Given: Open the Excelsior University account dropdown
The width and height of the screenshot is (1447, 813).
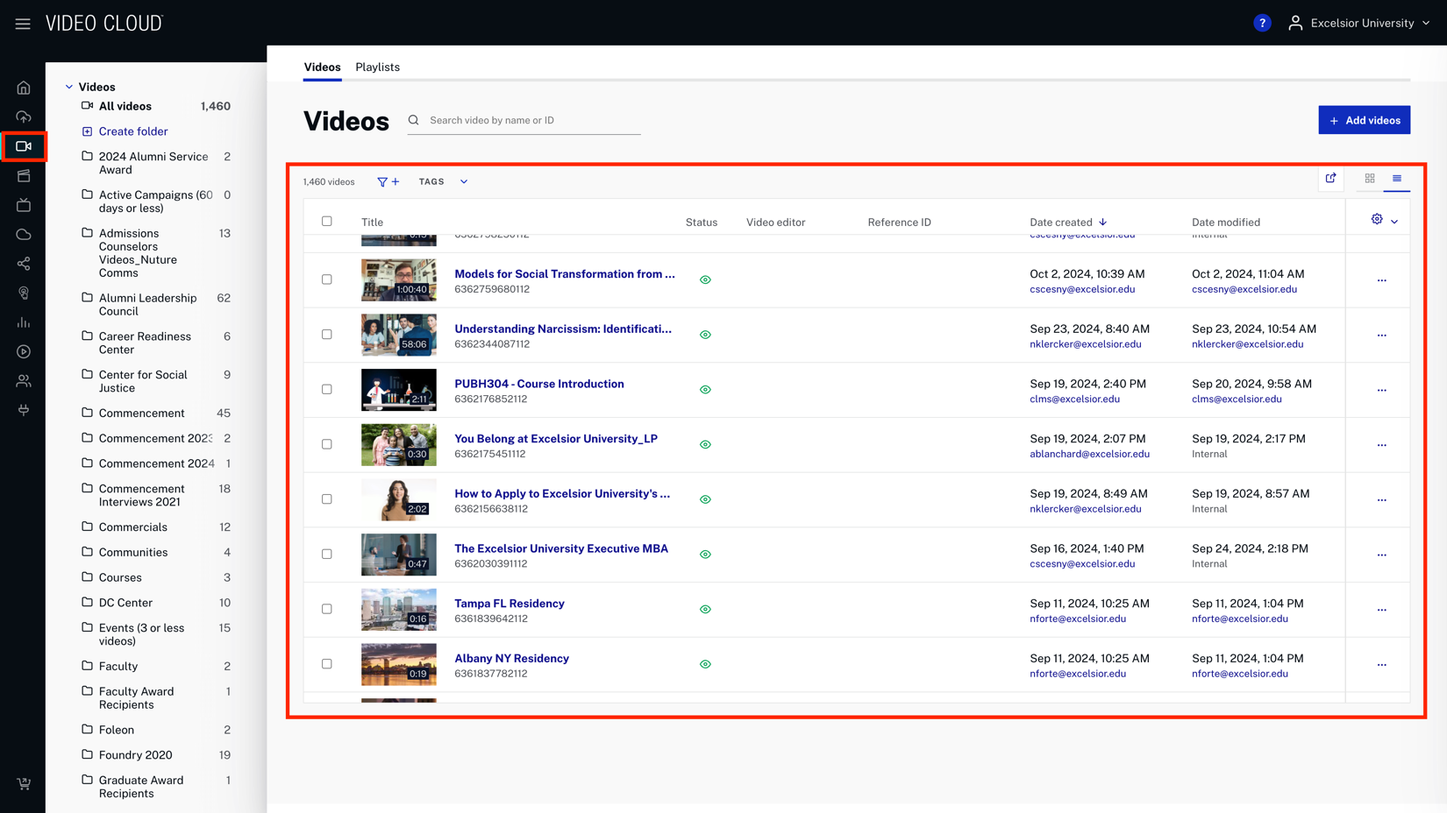Looking at the screenshot, I should point(1359,24).
